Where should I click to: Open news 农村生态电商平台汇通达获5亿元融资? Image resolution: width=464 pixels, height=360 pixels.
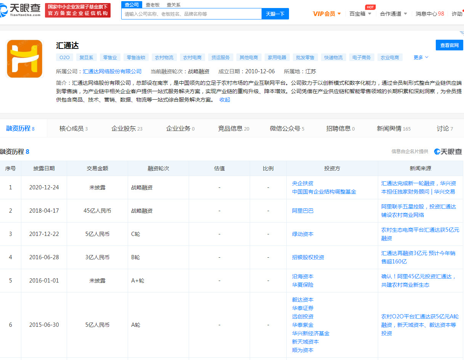(420, 234)
